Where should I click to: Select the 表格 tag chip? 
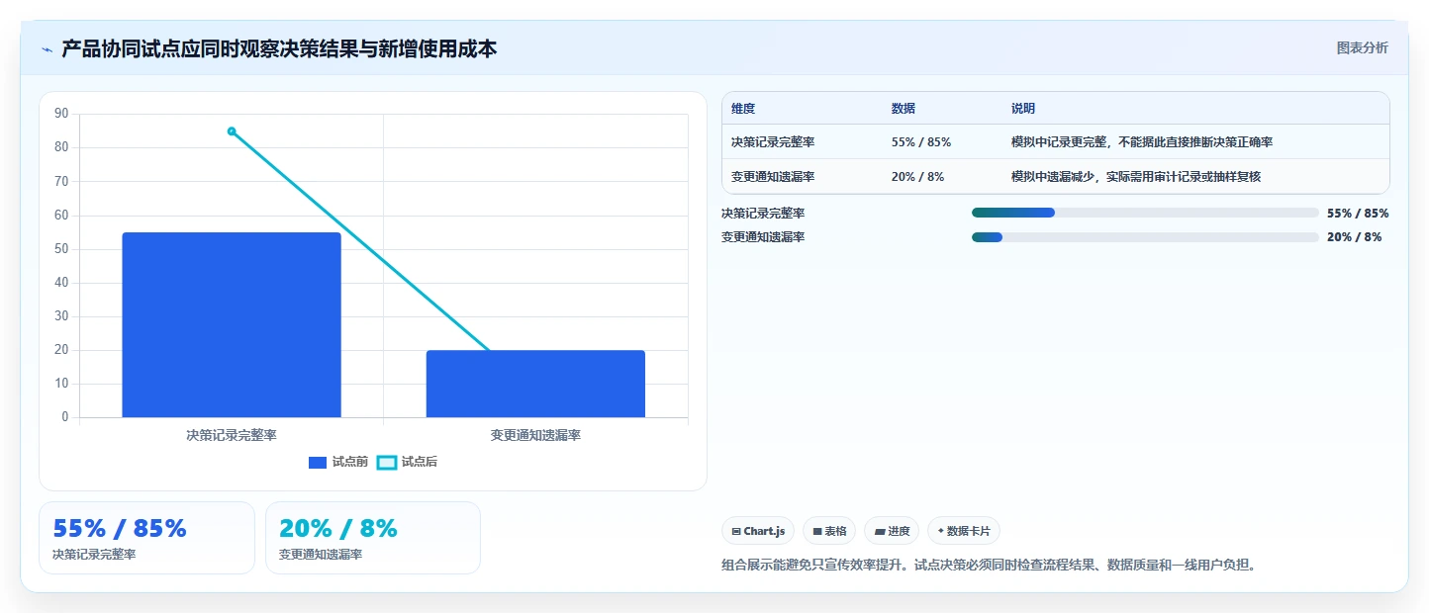pos(829,531)
